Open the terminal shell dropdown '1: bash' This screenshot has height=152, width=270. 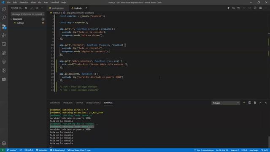click(226, 103)
